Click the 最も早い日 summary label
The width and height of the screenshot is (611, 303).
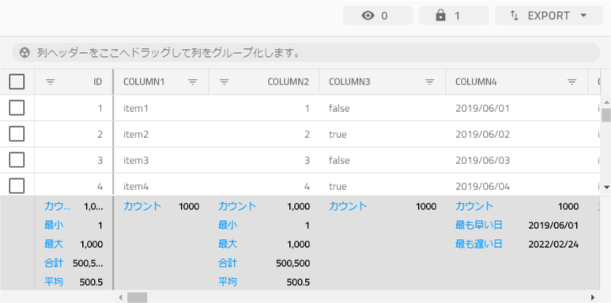[x=479, y=225]
